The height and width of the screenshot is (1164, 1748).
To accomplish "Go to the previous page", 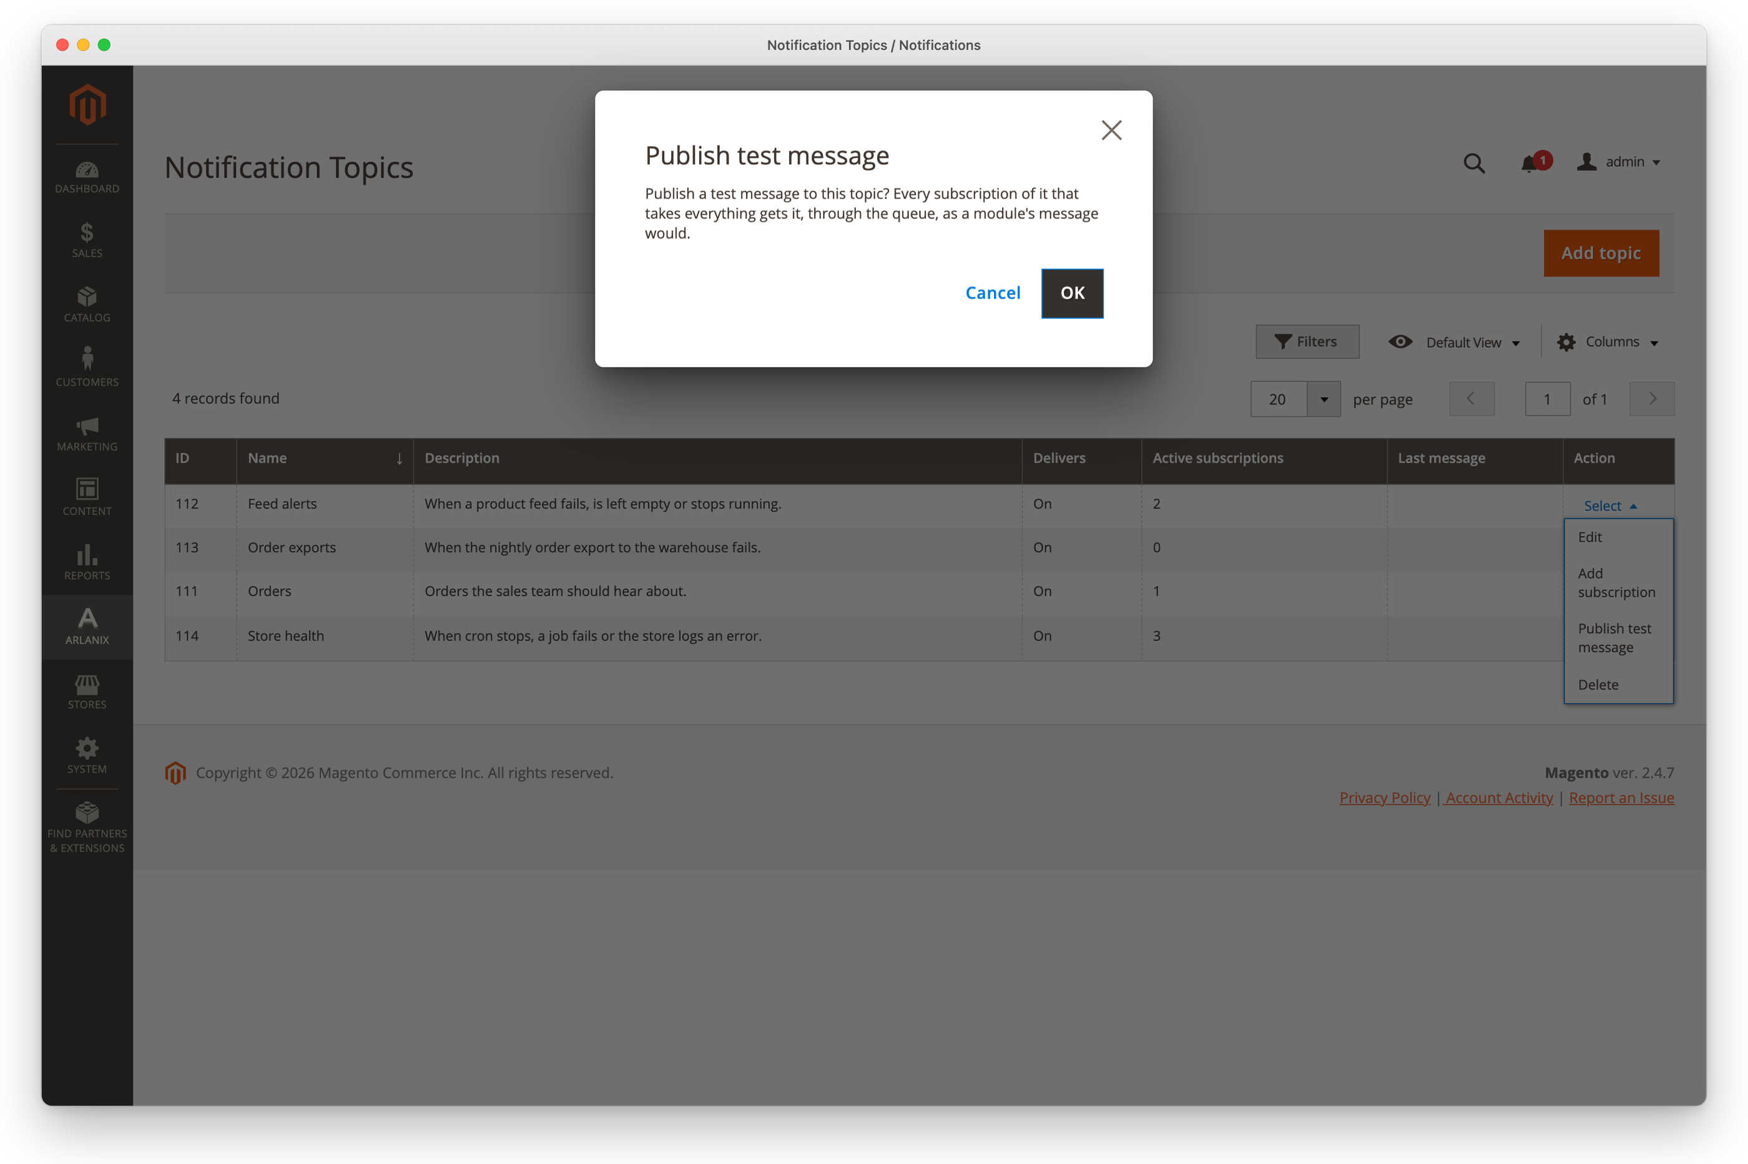I will tap(1471, 399).
